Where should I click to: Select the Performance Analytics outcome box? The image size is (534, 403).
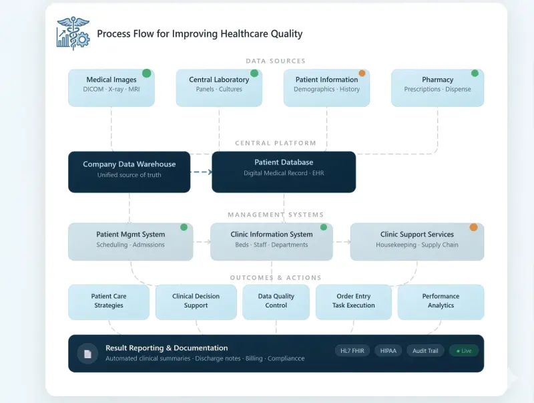point(441,301)
